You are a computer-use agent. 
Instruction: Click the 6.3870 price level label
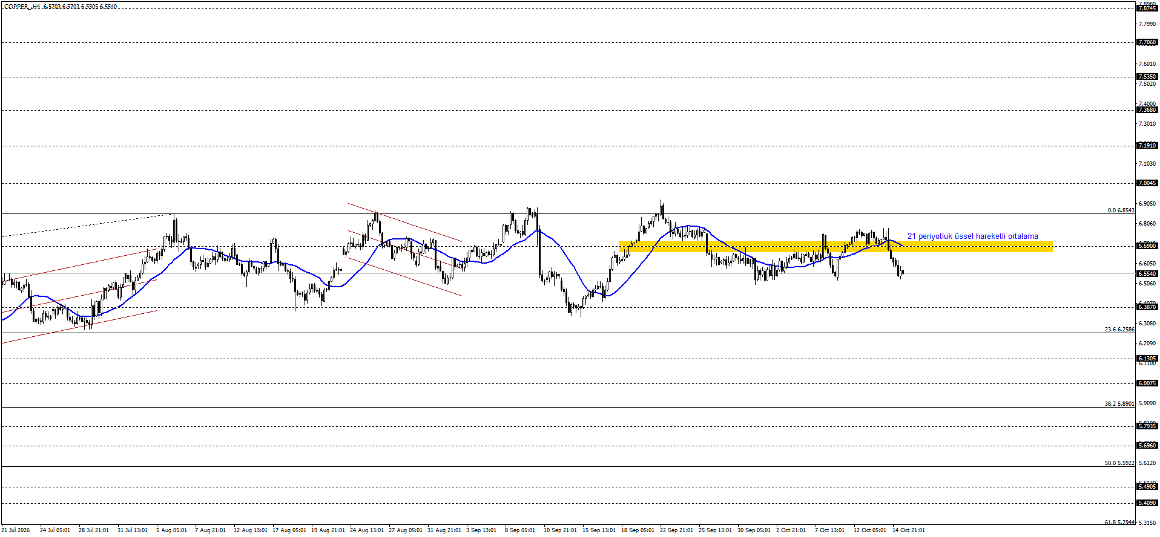(1147, 307)
